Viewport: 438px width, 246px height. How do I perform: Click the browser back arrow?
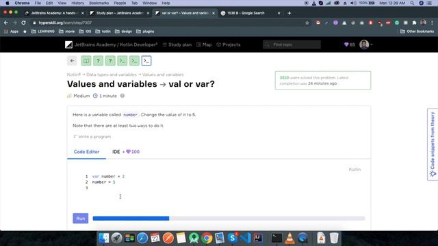click(x=6, y=23)
